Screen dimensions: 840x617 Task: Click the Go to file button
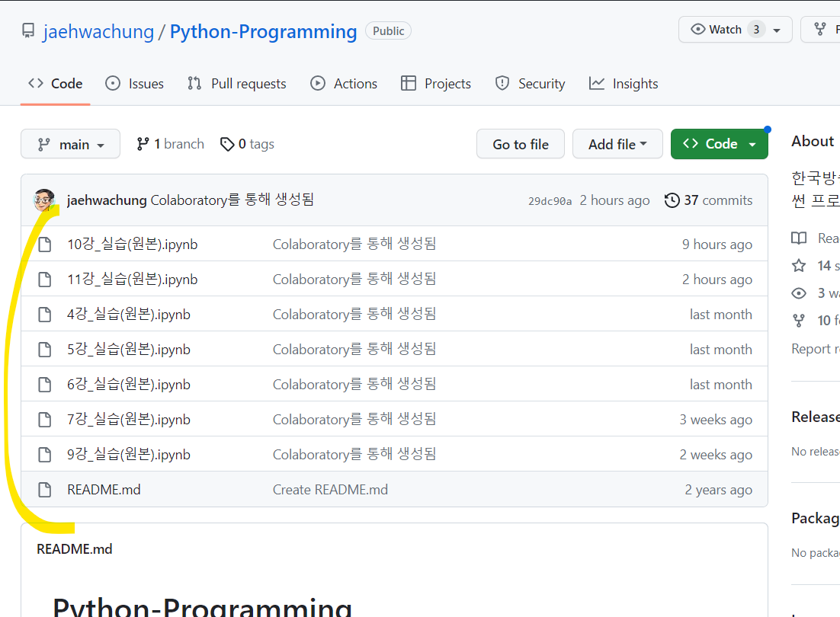click(x=520, y=144)
